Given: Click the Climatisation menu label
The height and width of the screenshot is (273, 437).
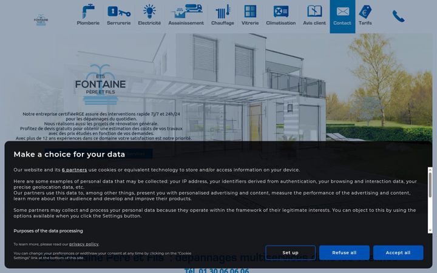Looking at the screenshot, I should click(281, 23).
